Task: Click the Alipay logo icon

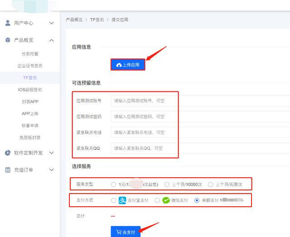Action: pyautogui.click(x=123, y=200)
